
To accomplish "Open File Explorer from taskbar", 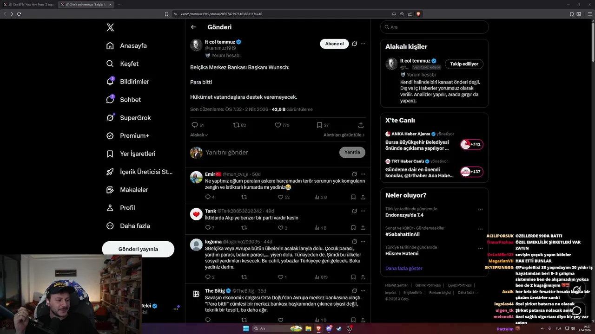I will tap(308, 328).
